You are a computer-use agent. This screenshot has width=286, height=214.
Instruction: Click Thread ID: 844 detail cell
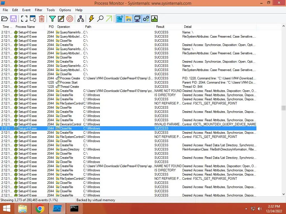pyautogui.click(x=192, y=87)
